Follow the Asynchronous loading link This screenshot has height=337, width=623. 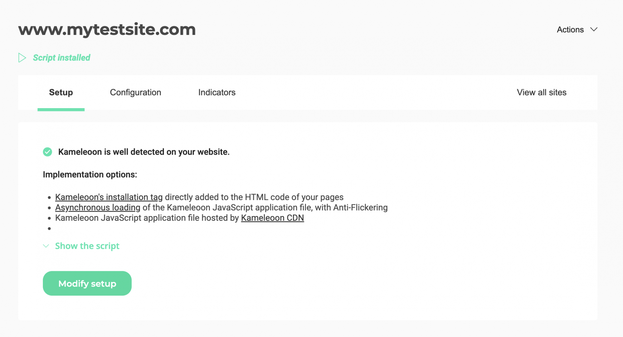coord(98,208)
